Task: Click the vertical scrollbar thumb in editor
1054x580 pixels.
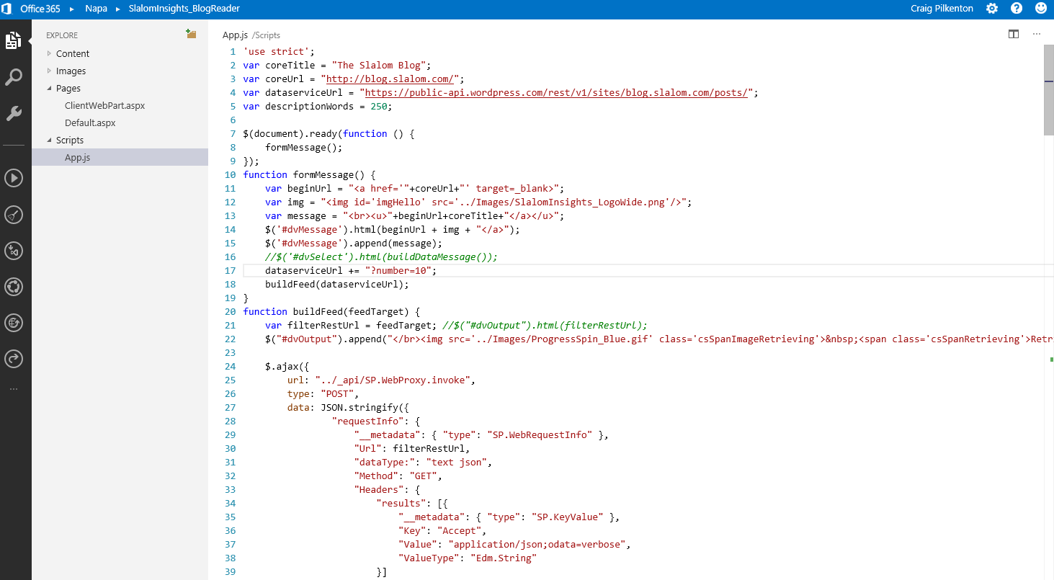Action: pos(1049,90)
